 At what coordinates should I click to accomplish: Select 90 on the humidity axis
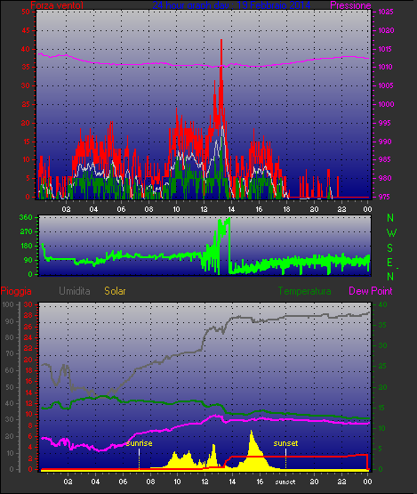click(x=11, y=321)
